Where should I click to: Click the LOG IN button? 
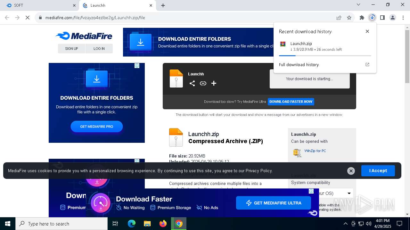99,49
